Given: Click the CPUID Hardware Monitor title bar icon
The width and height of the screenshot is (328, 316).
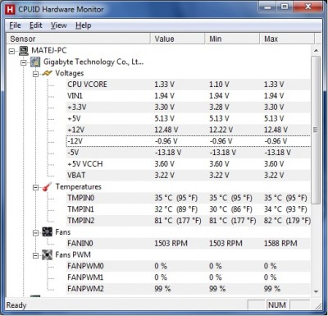Looking at the screenshot, I should 10,10.
